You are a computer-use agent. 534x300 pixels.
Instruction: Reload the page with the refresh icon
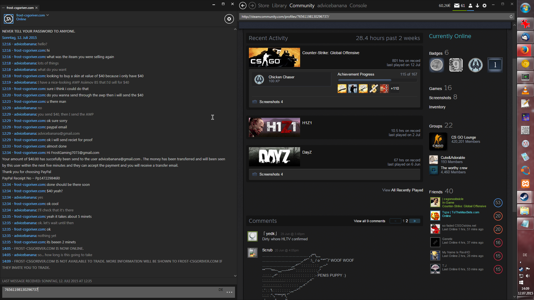tap(511, 17)
